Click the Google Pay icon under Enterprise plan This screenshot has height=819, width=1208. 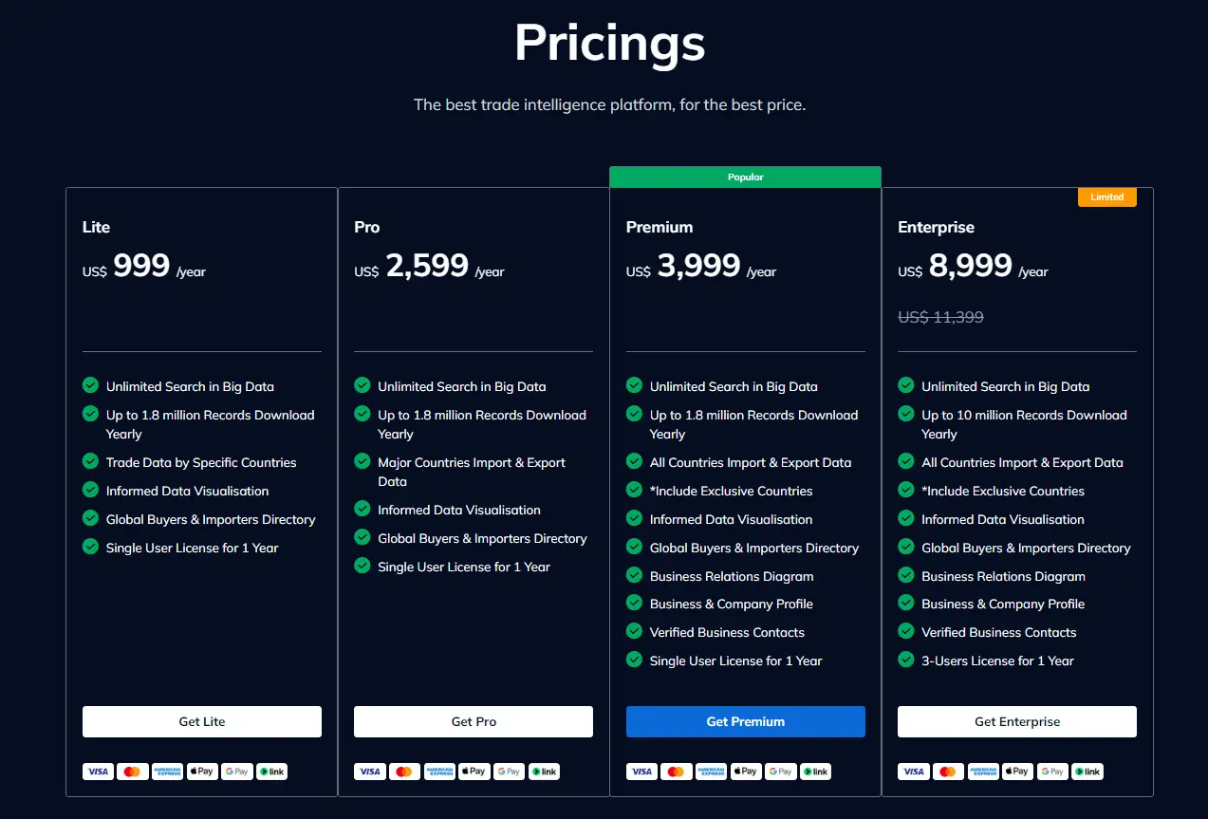pyautogui.click(x=1052, y=772)
